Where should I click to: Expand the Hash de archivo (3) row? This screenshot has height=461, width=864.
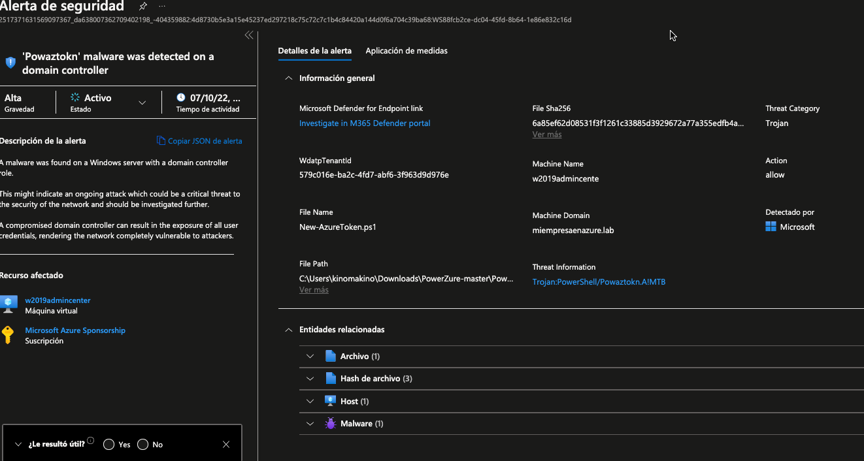(310, 379)
